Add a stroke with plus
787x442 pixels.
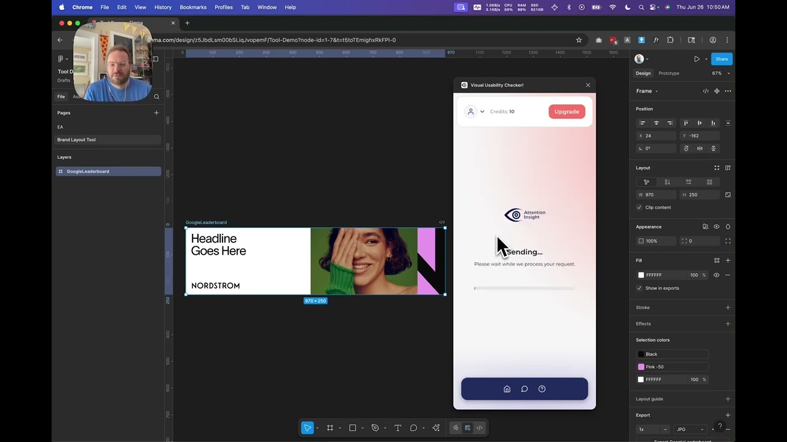728,308
